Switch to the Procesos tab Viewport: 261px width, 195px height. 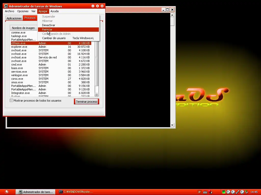(30, 18)
